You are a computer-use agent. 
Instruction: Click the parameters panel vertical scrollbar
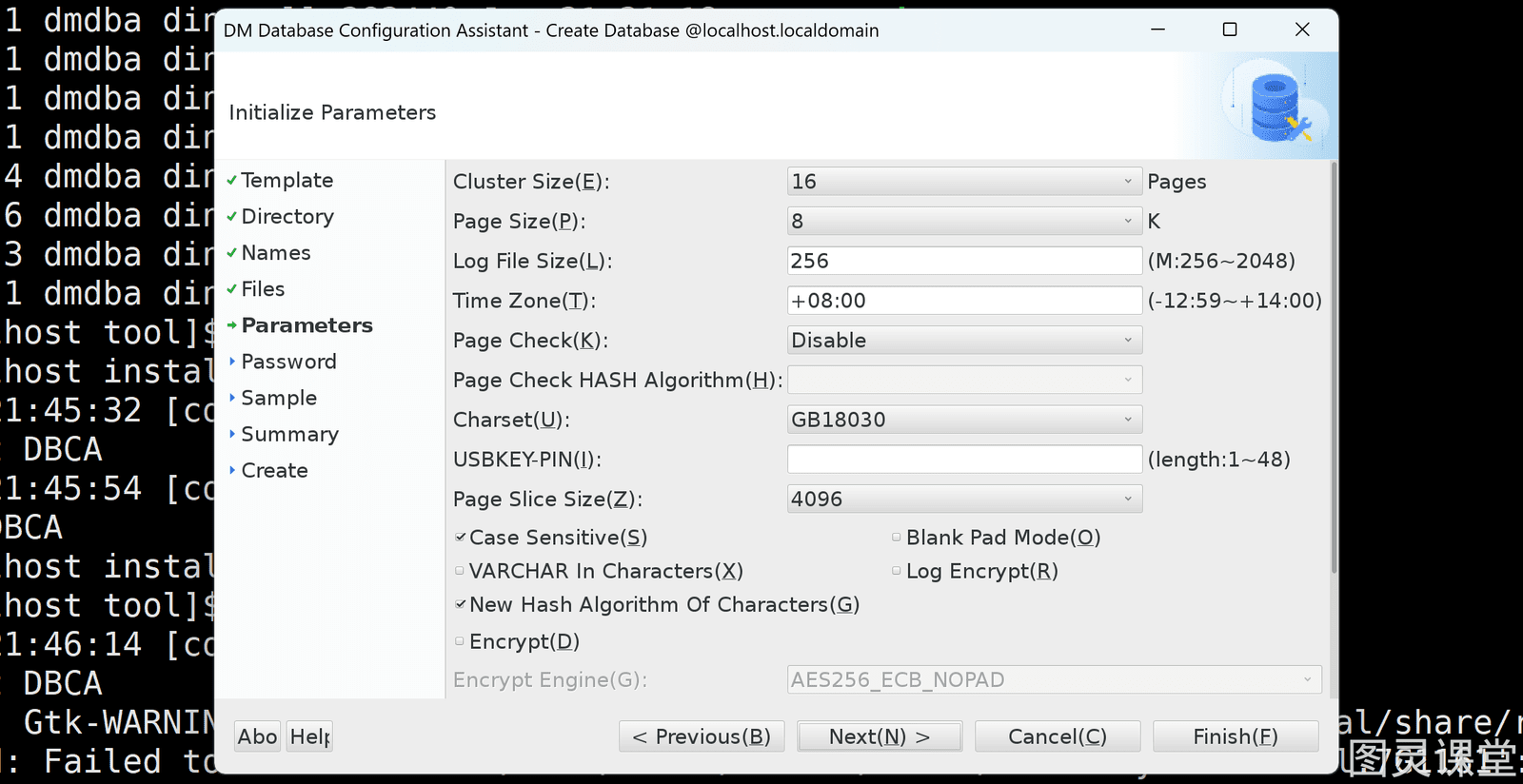tap(1334, 368)
